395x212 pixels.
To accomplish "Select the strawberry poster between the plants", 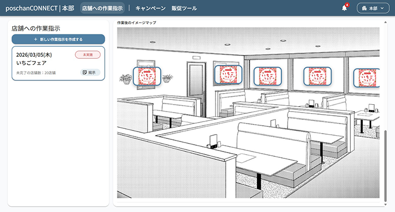I will pos(146,77).
